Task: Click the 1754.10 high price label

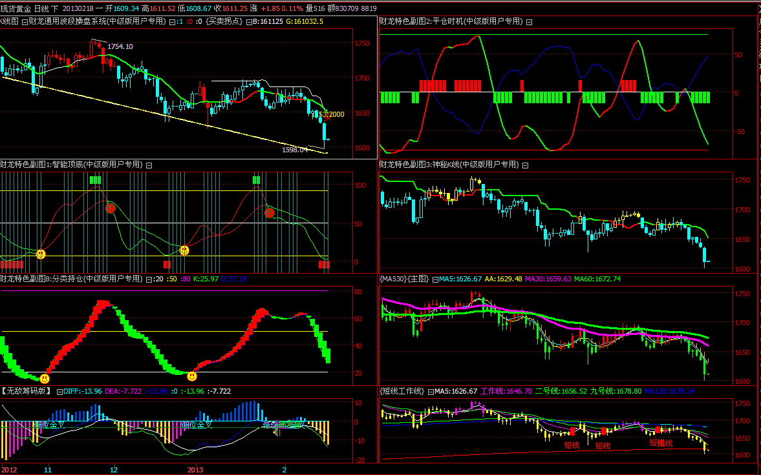Action: [x=120, y=46]
